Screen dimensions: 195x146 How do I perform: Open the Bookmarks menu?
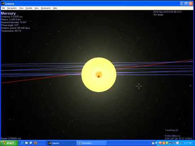pos(46,8)
